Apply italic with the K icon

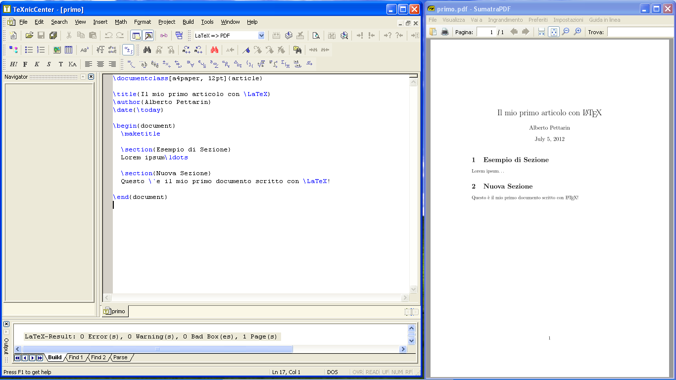37,64
